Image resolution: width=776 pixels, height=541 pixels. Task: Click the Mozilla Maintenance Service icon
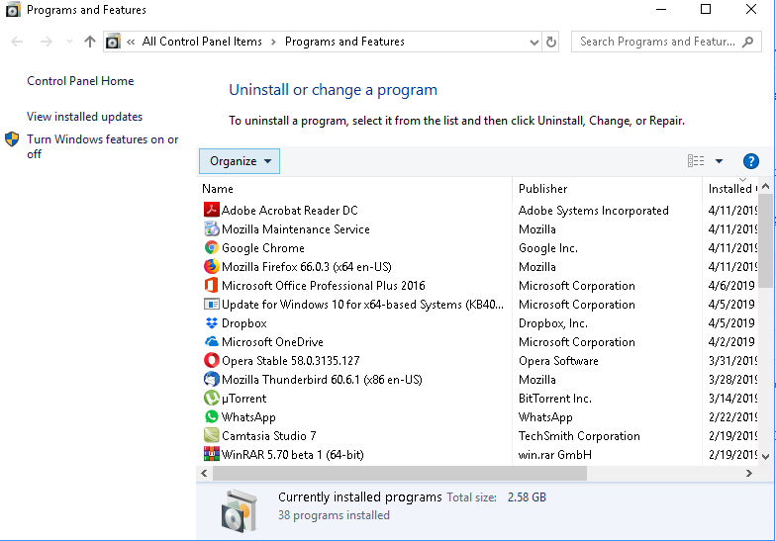(x=212, y=228)
